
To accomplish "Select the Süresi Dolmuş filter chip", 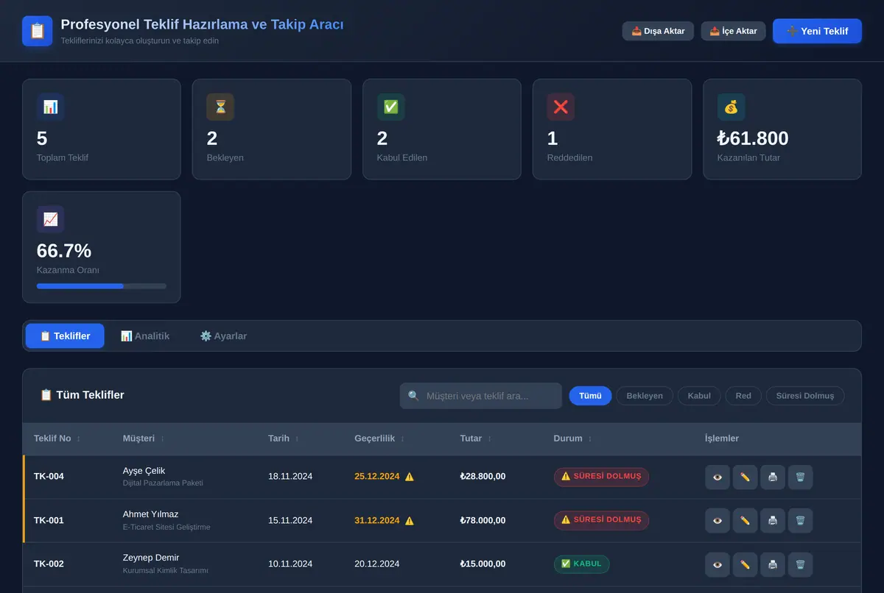I will [805, 396].
